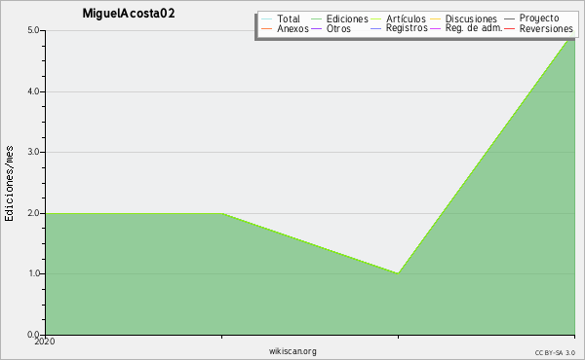Click the Ediciones/mes axis label
Image resolution: width=585 pixels, height=360 pixels.
[9, 184]
